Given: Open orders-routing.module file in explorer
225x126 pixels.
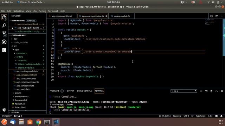Looking at the screenshot, I should pyautogui.click(x=27, y=64).
